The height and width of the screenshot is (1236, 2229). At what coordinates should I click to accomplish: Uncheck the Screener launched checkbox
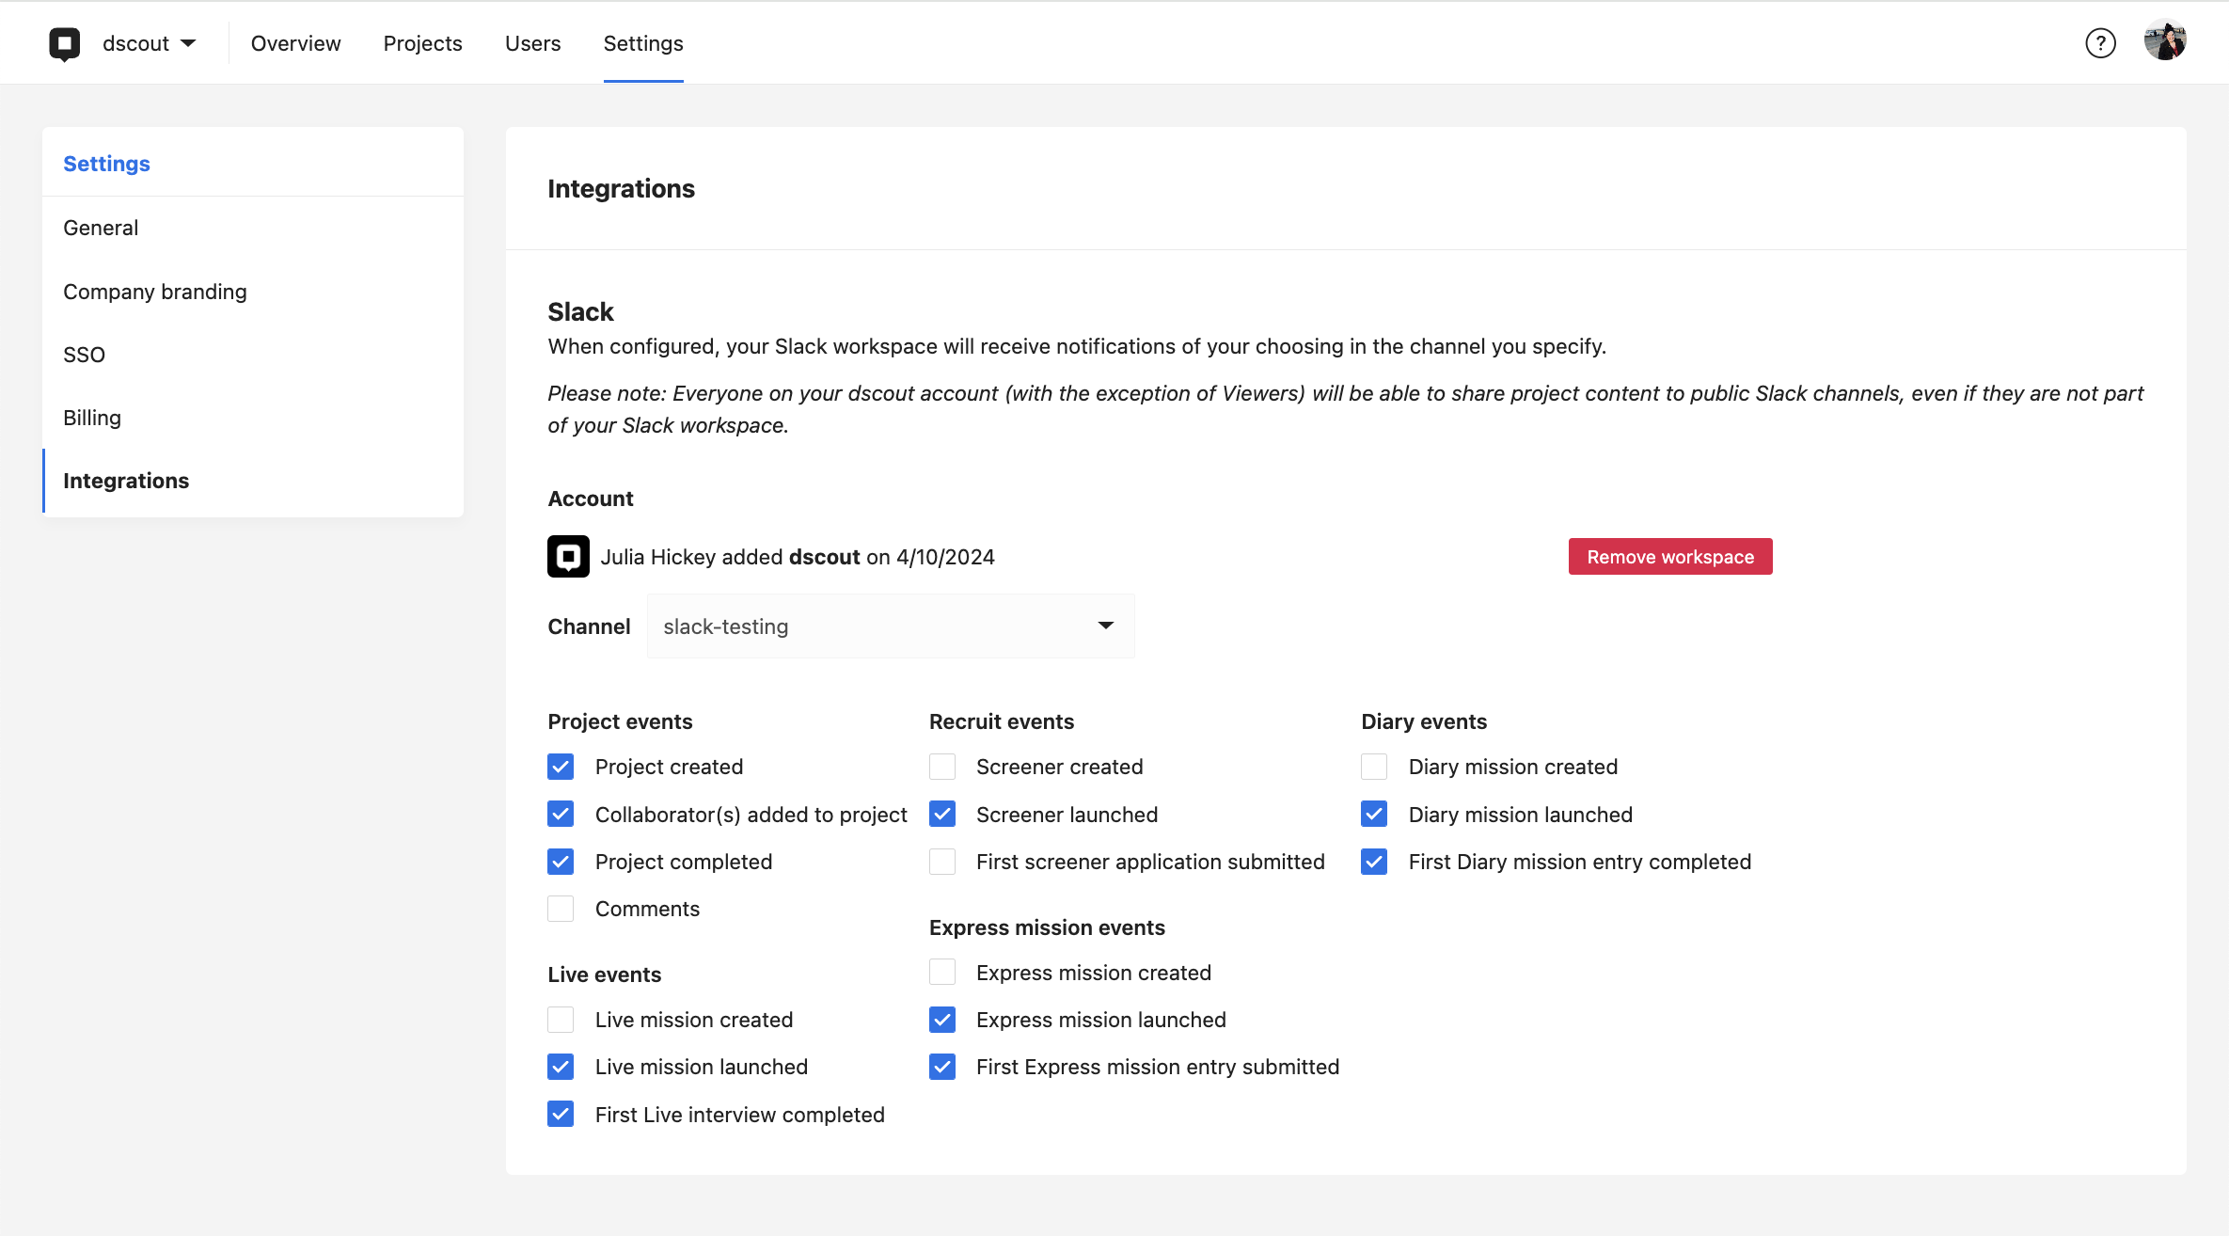click(942, 814)
